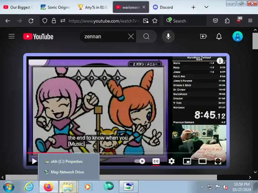The image size is (258, 193).
Task: Click the YouTube magnifier search button
Action: pyautogui.click(x=146, y=36)
